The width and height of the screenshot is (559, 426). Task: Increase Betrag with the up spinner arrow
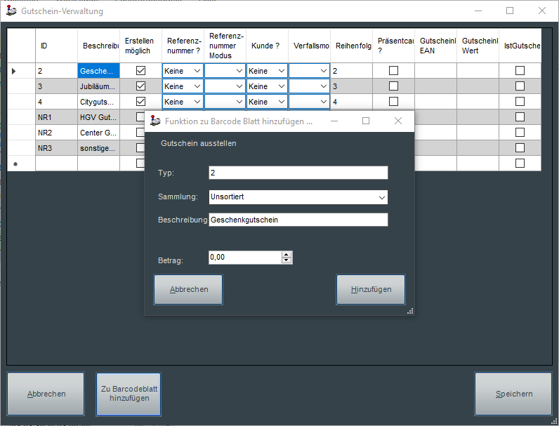pos(286,255)
